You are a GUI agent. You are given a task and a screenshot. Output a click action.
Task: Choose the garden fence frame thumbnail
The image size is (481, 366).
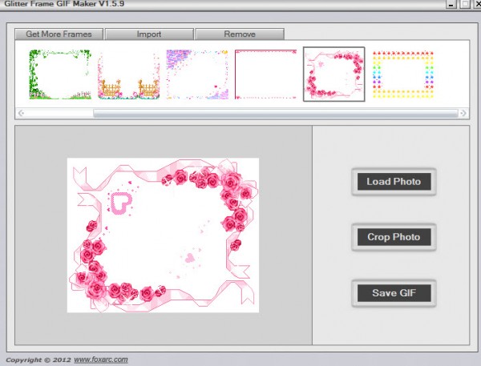[129, 74]
